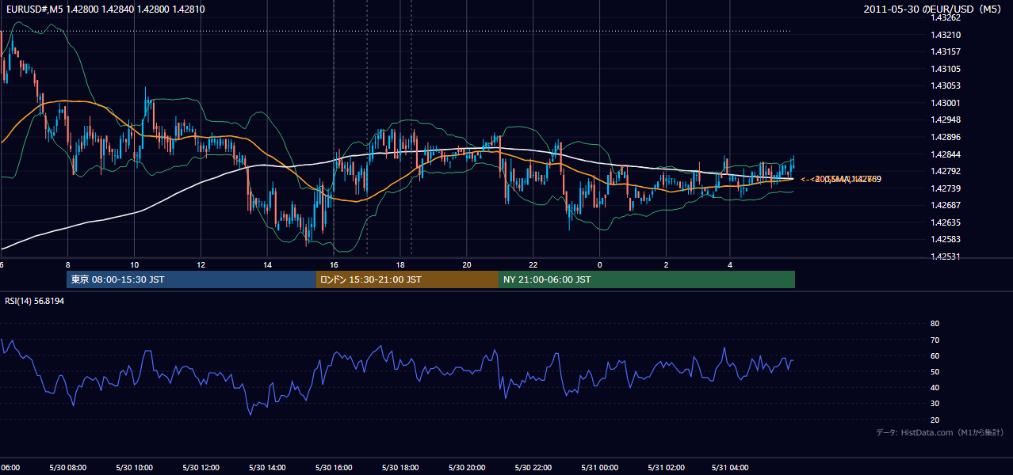
Task: Click the RSI scale 80 level label
Action: tap(935, 324)
